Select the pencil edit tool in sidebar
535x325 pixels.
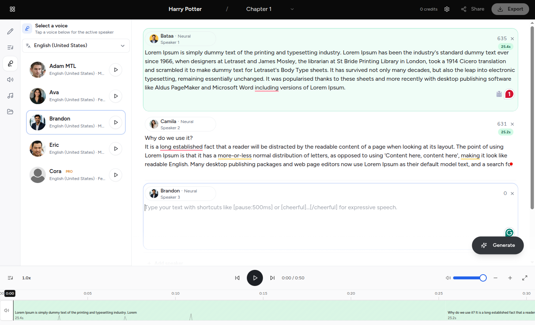pyautogui.click(x=10, y=31)
